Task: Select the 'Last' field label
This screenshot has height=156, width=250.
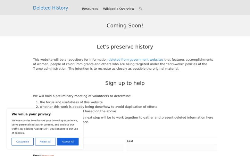Action: 130,141
